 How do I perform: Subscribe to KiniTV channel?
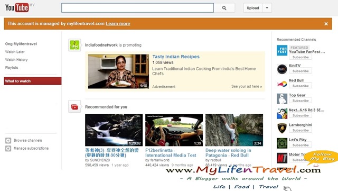pyautogui.click(x=301, y=71)
